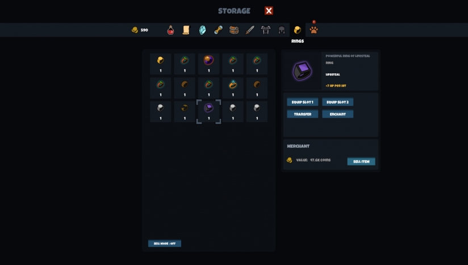Enchant the lifesteal ring
This screenshot has height=265, width=468.
pyautogui.click(x=337, y=114)
